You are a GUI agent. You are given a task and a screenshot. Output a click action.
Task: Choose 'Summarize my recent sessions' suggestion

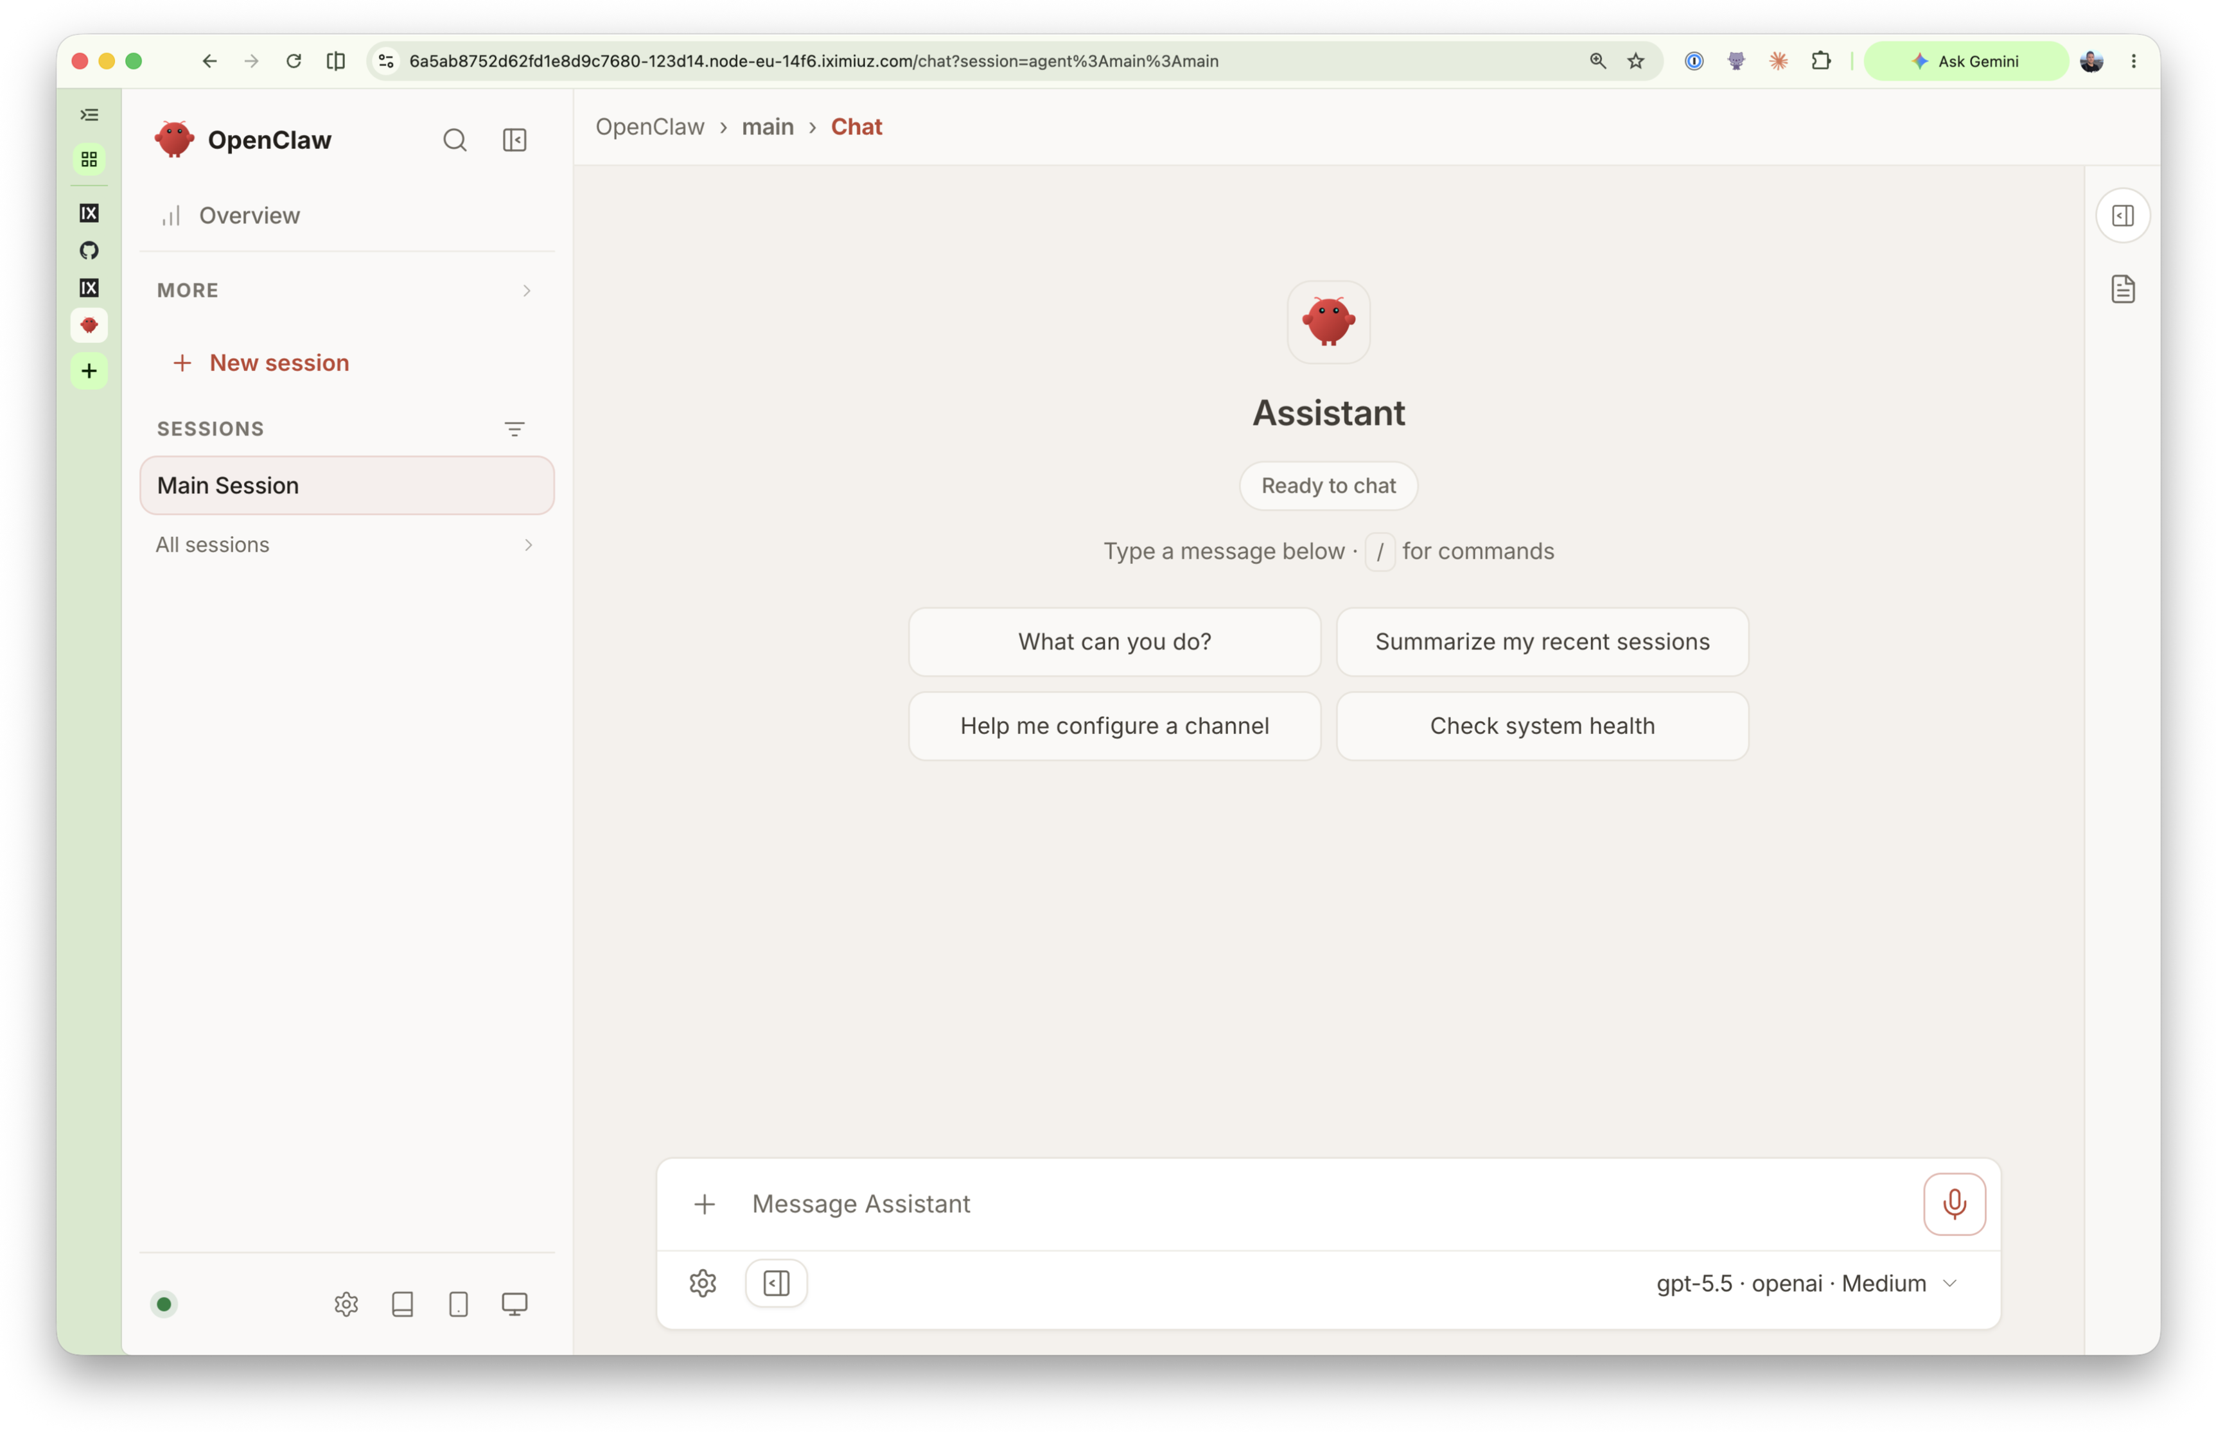(x=1543, y=642)
